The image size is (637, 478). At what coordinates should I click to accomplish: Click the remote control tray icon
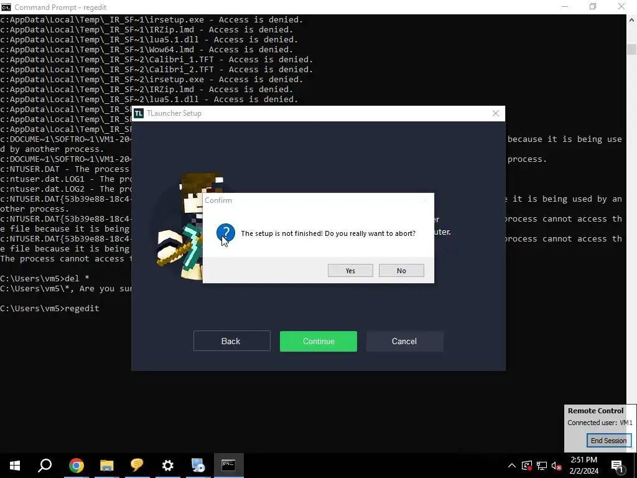coord(527,466)
